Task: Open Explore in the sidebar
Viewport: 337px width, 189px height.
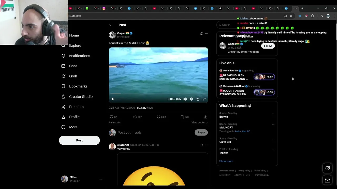Action: pyautogui.click(x=71, y=45)
